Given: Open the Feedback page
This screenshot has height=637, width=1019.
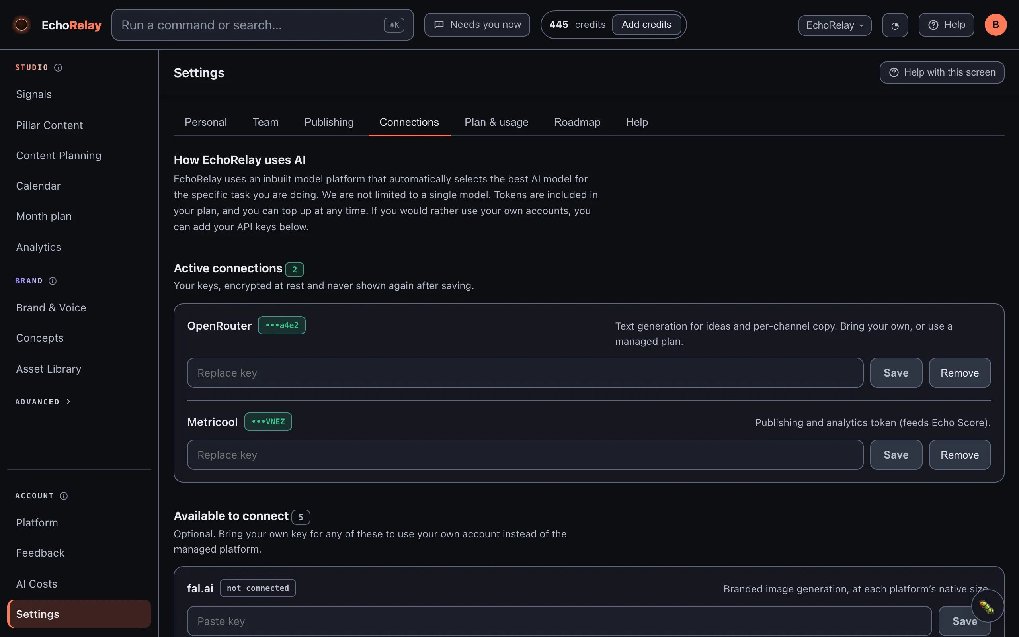Looking at the screenshot, I should click(79, 553).
